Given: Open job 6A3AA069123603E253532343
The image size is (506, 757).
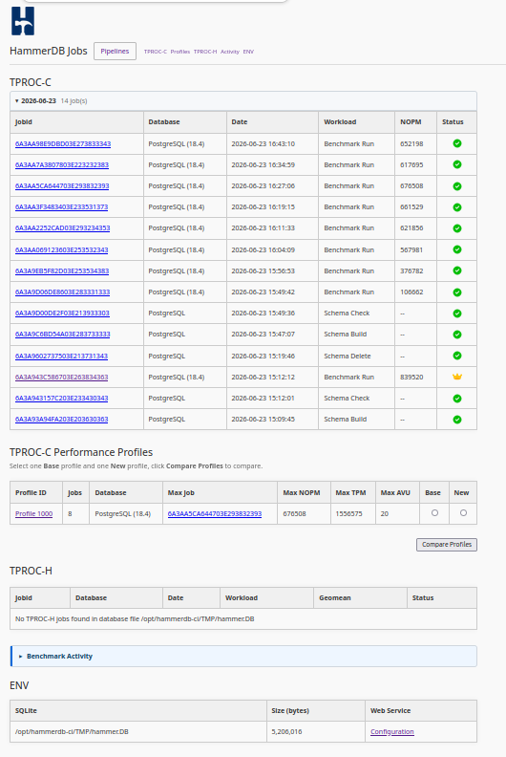Looking at the screenshot, I should click(x=61, y=250).
